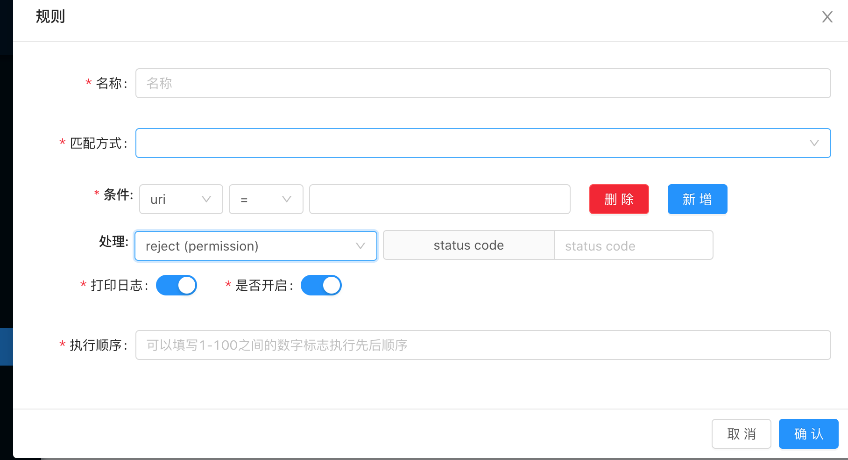
Task: Click the 匹配方式 field label
Action: pyautogui.click(x=98, y=143)
